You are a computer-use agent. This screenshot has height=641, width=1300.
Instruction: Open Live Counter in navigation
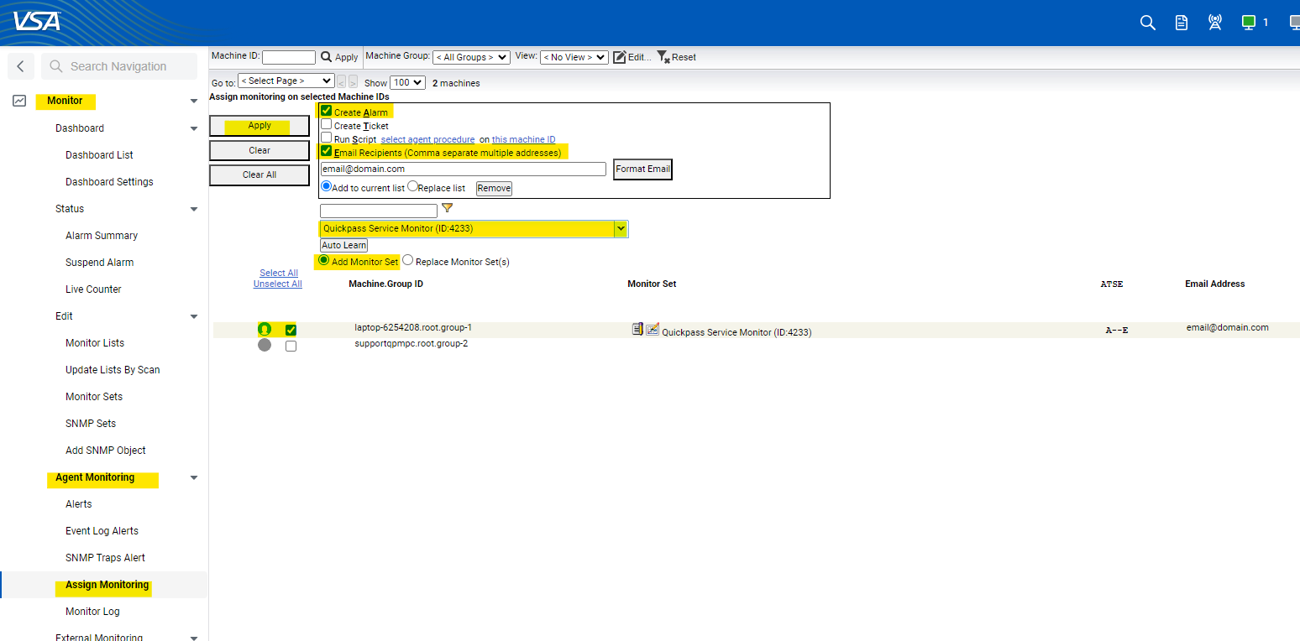(x=93, y=289)
